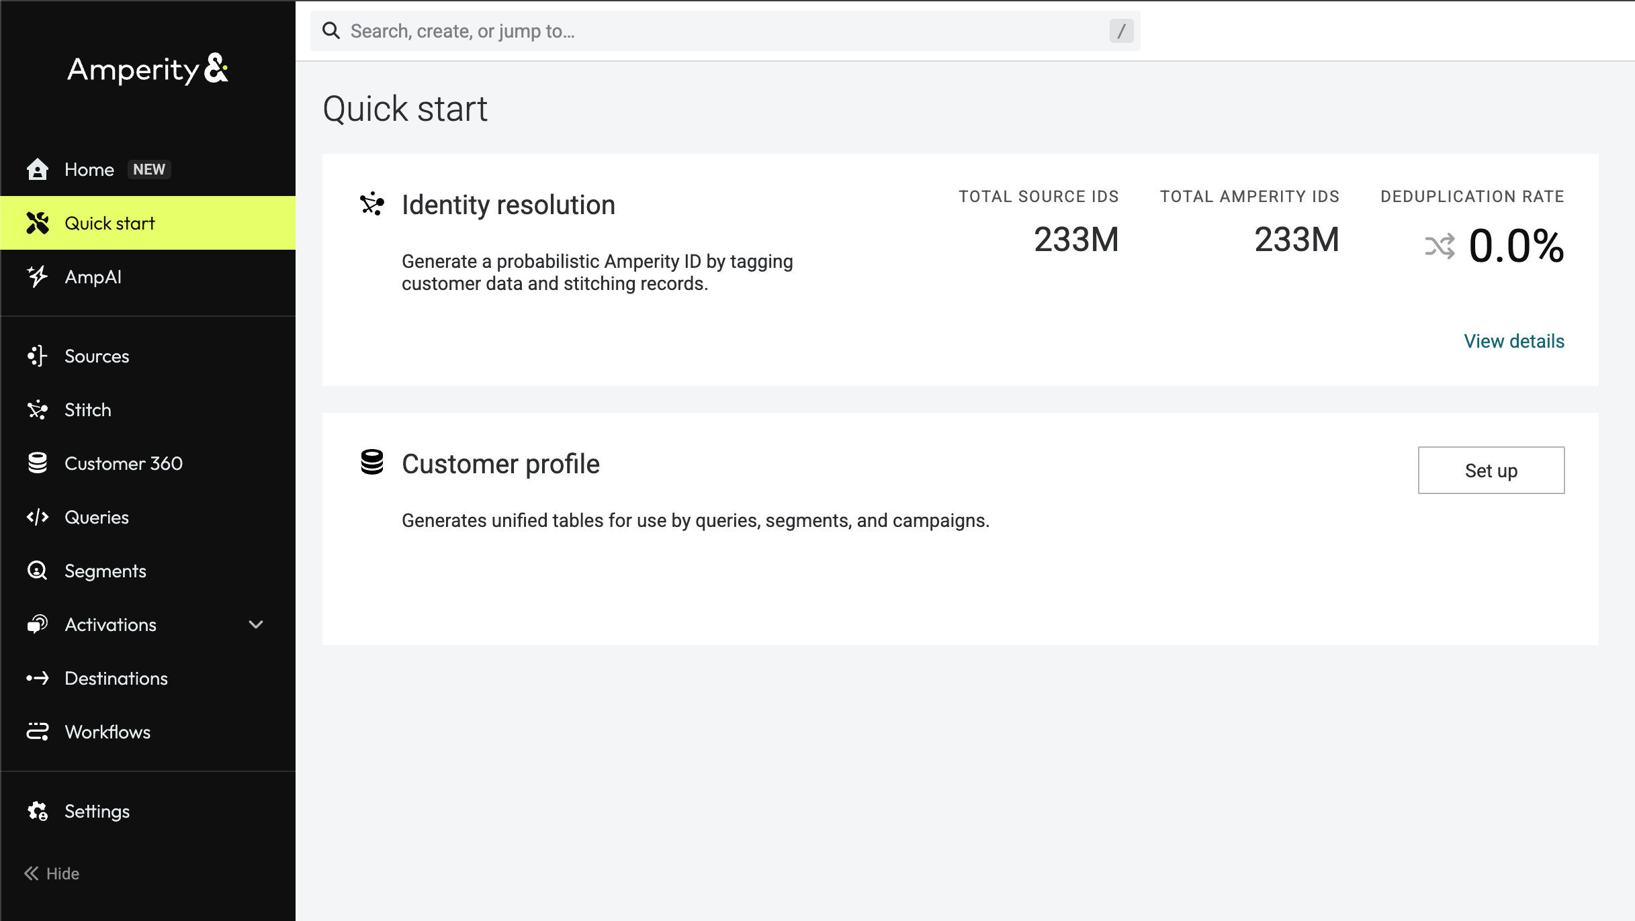Navigate to Sources
The width and height of the screenshot is (1635, 921).
(148, 356)
